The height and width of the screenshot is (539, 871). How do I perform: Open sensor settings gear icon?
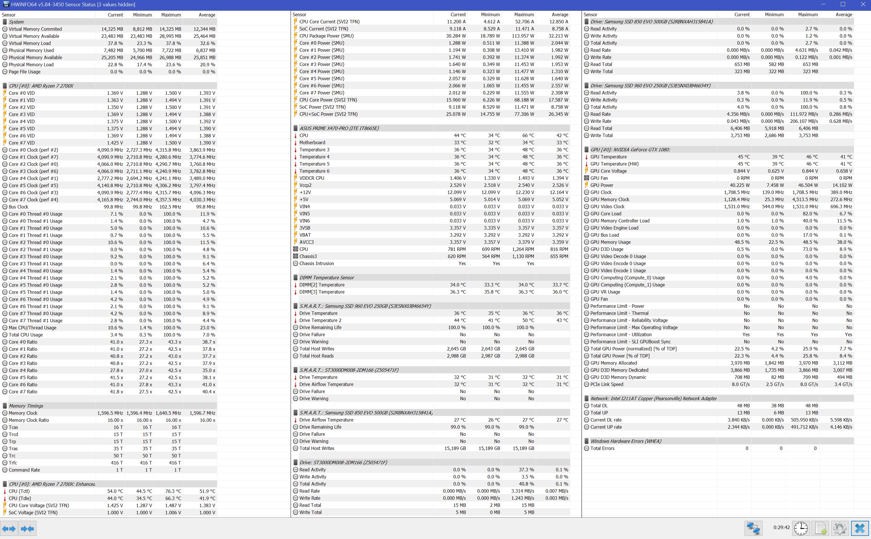840,528
